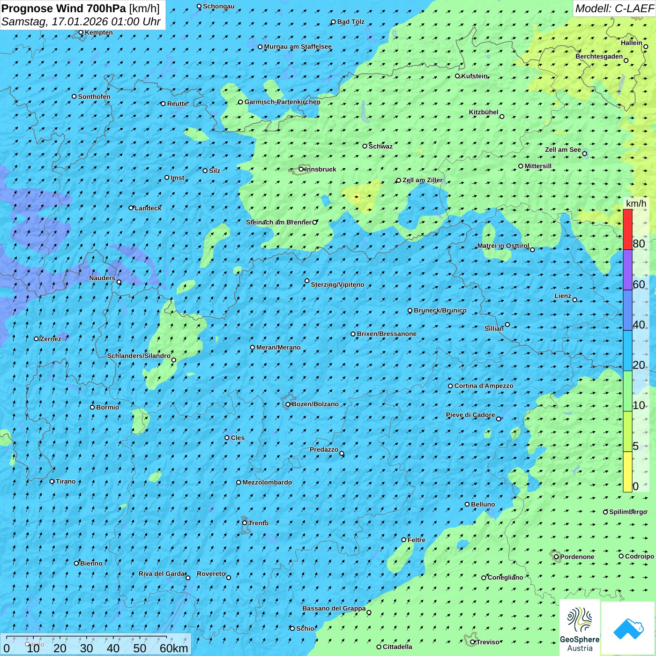Viewport: 656px width, 656px height.
Task: Select the Kufstein location marker
Action: (x=458, y=76)
